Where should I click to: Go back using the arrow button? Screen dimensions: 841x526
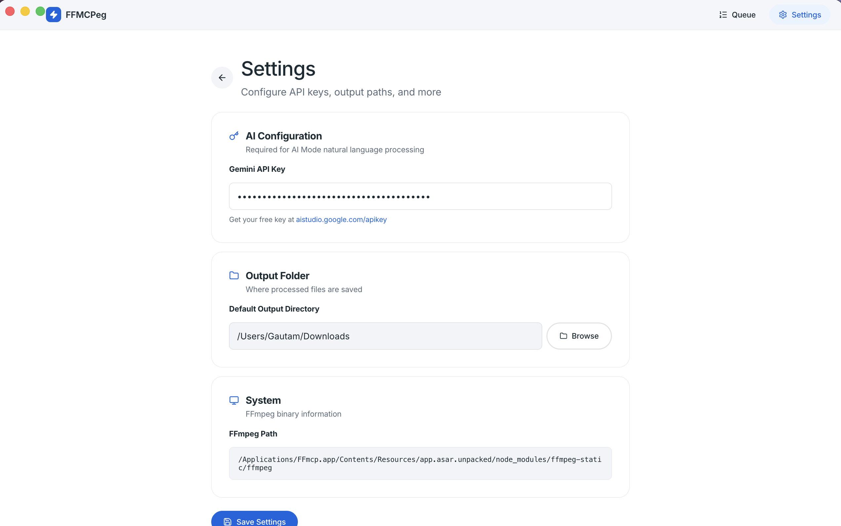click(222, 78)
